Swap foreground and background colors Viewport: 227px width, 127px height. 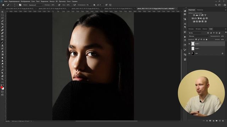[x=4, y=85]
